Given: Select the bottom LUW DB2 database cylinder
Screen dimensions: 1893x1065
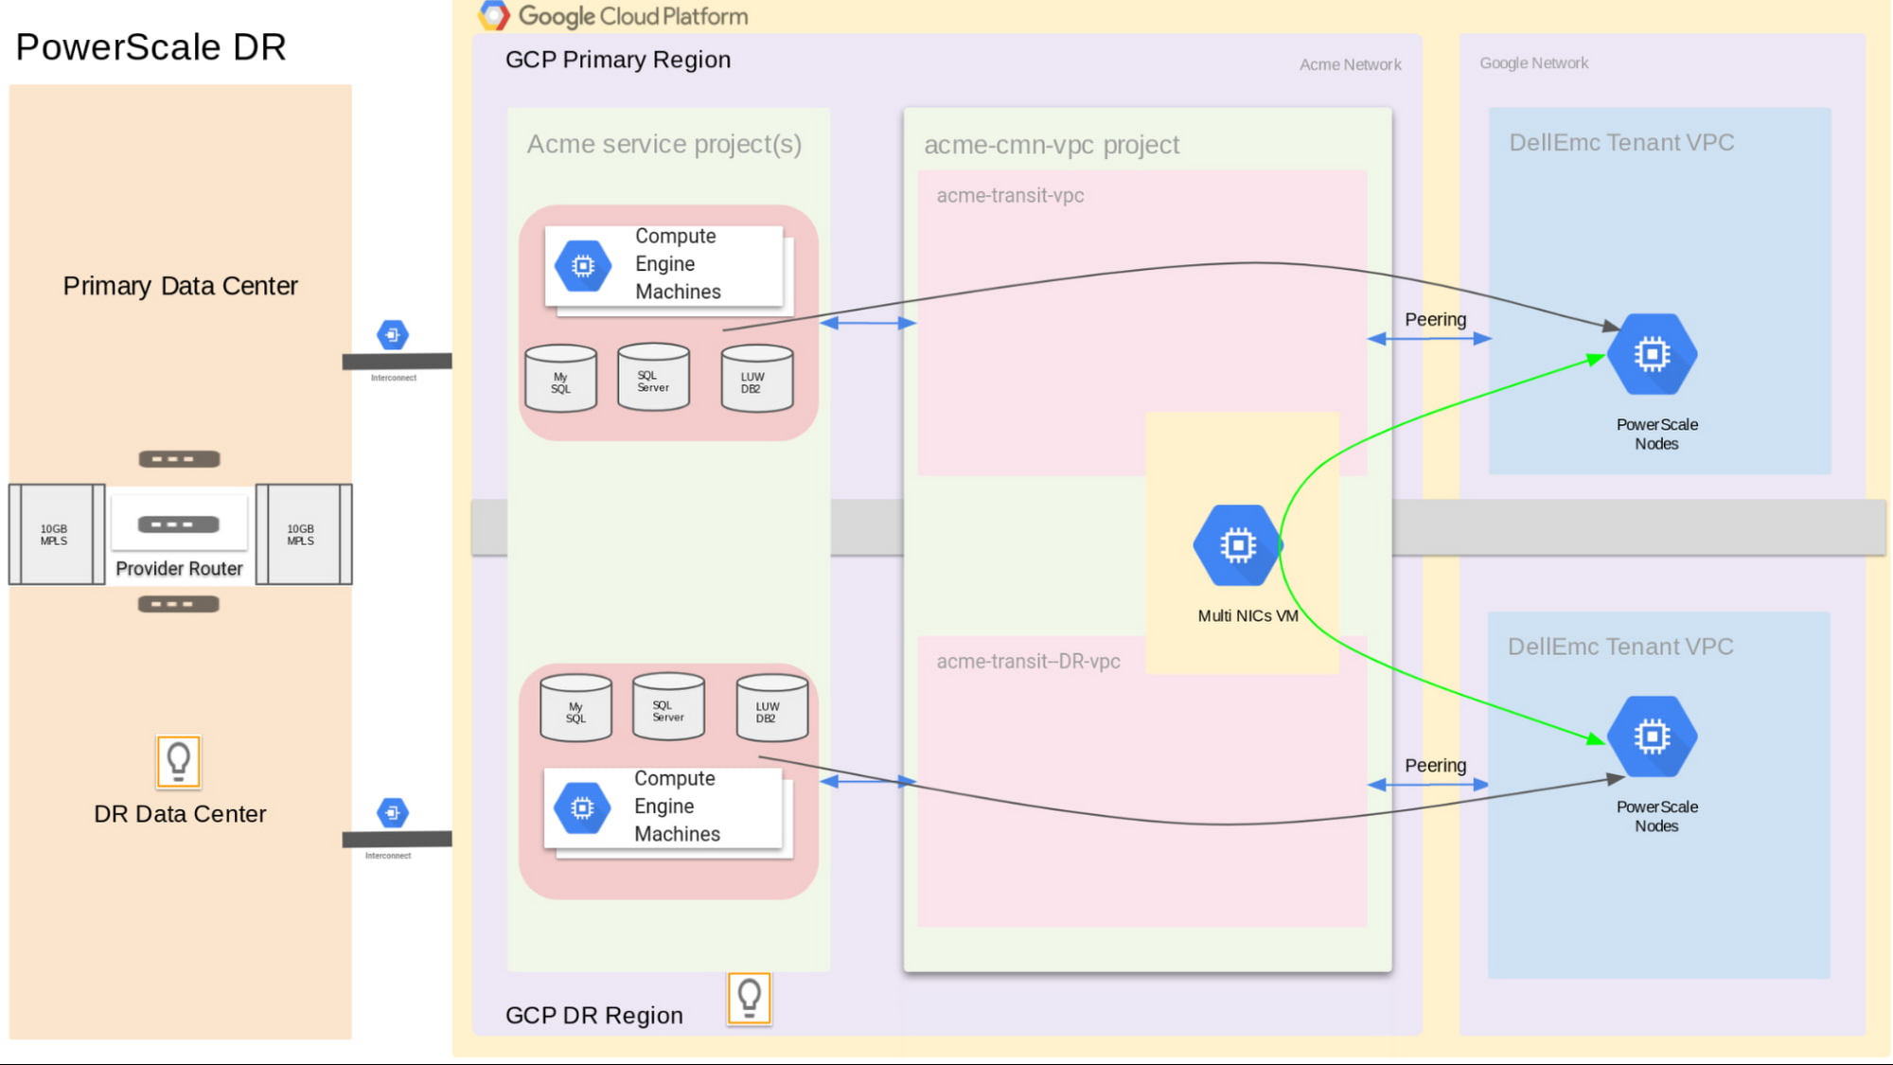Looking at the screenshot, I should point(772,708).
